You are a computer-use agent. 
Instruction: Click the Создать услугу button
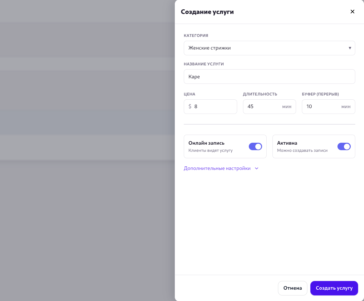[x=334, y=288]
